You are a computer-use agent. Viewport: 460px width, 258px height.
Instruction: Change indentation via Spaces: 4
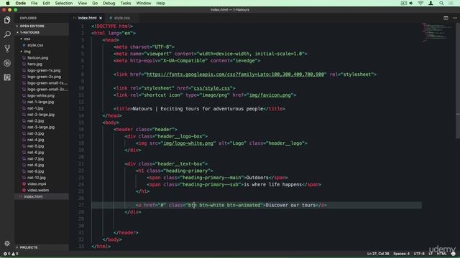(401, 254)
